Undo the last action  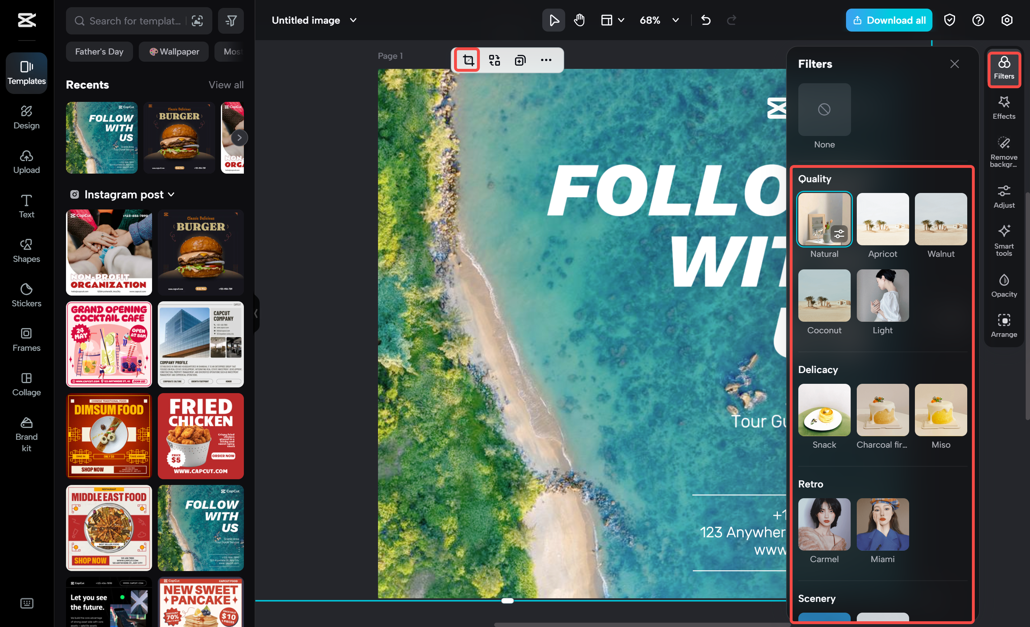[x=706, y=20]
